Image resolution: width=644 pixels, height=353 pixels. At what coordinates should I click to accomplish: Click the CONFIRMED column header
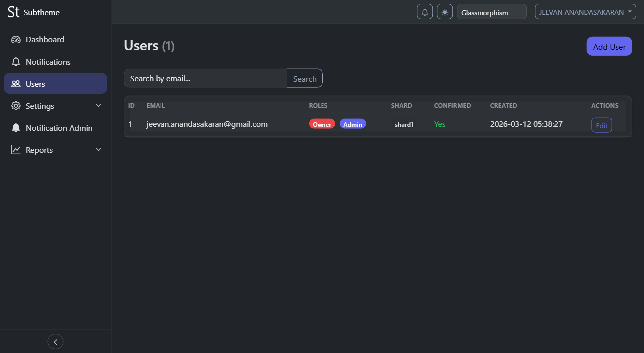coord(452,105)
